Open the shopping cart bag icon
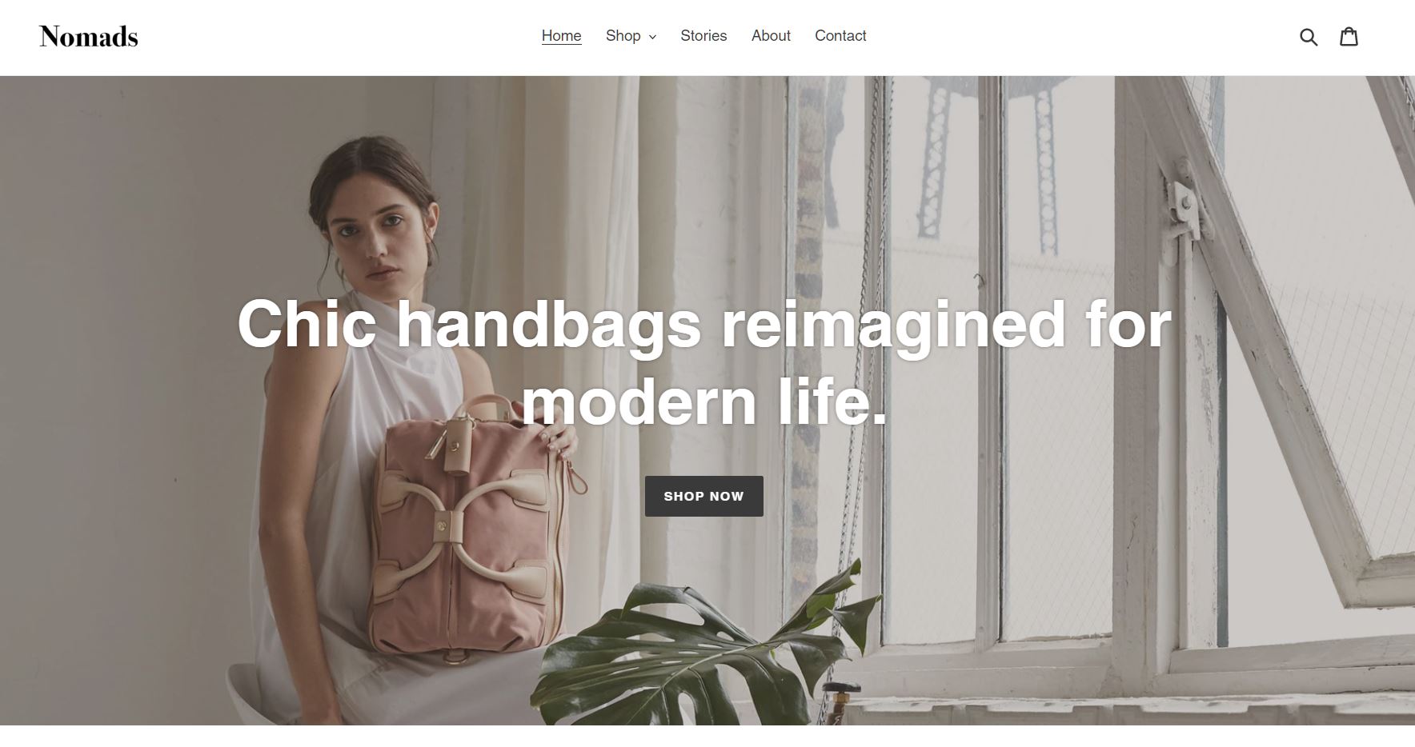The height and width of the screenshot is (747, 1415). 1349,36
